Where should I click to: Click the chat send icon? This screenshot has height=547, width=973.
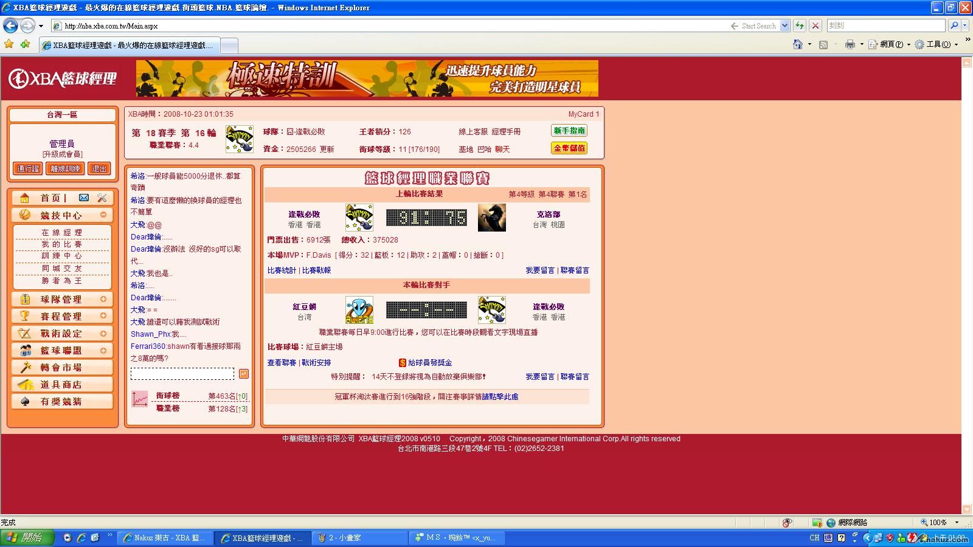pos(243,374)
